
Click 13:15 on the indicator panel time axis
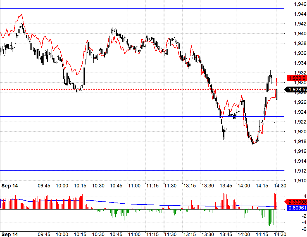click(189, 234)
